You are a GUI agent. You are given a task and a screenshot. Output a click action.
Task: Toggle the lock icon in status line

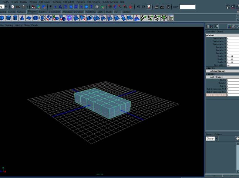click(97, 7)
